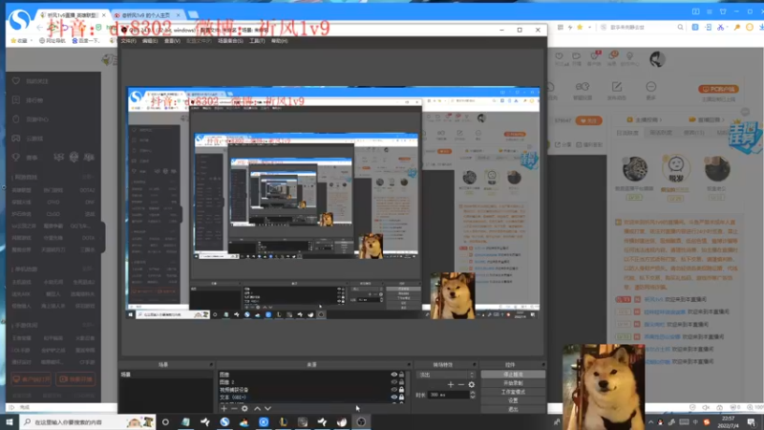This screenshot has width=764, height=430.
Task: Open OBS settings from the controls panel
Action: 513,400
